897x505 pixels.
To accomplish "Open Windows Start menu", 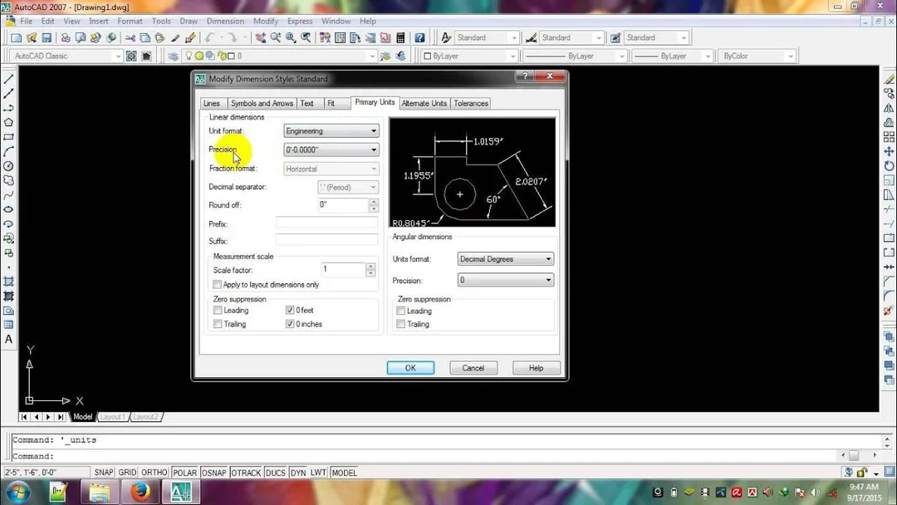I will (17, 492).
